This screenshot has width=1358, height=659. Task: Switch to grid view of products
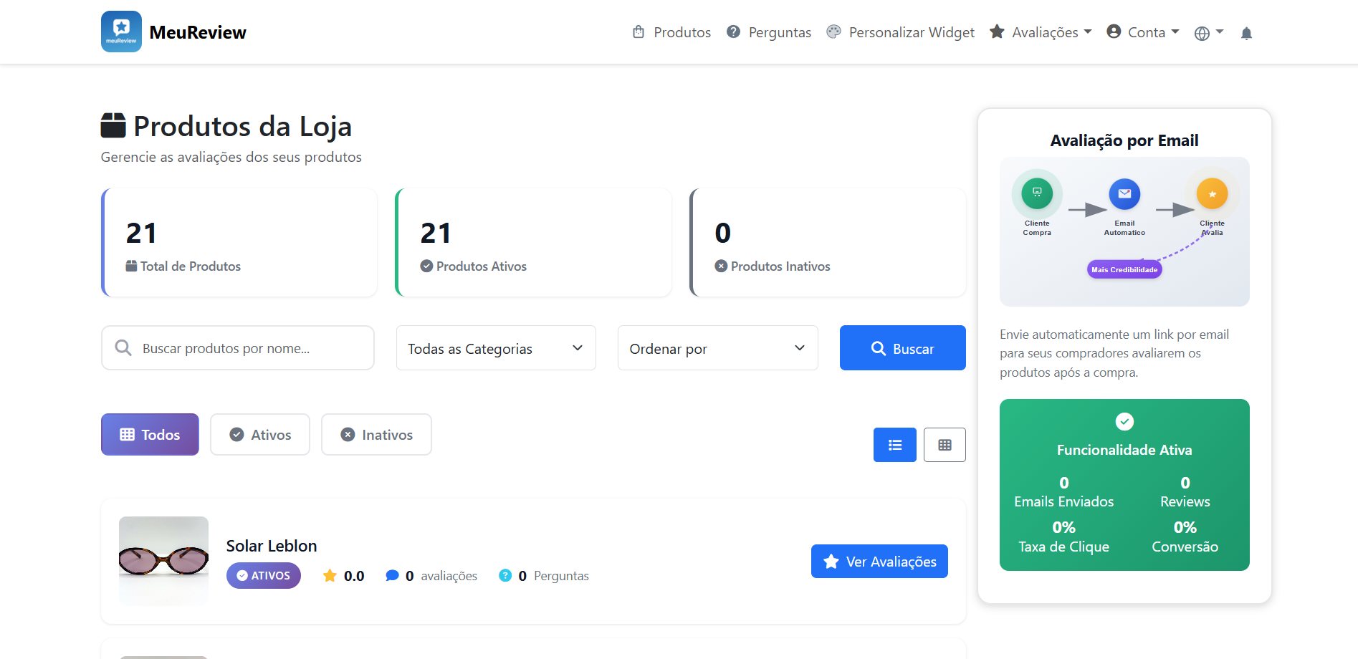coord(945,444)
